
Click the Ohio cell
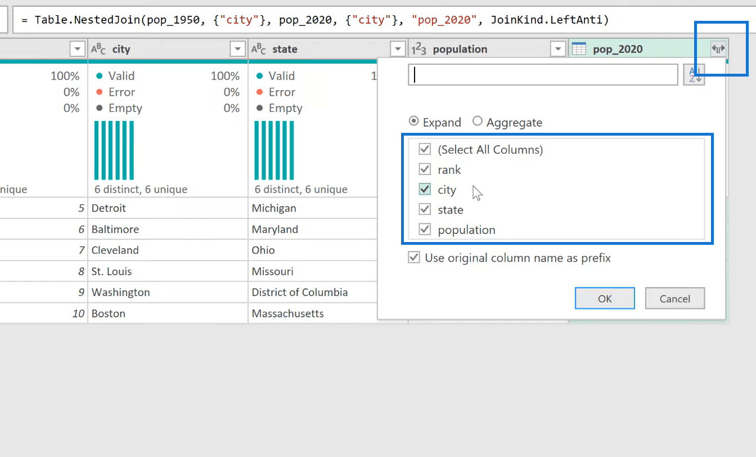(313, 250)
